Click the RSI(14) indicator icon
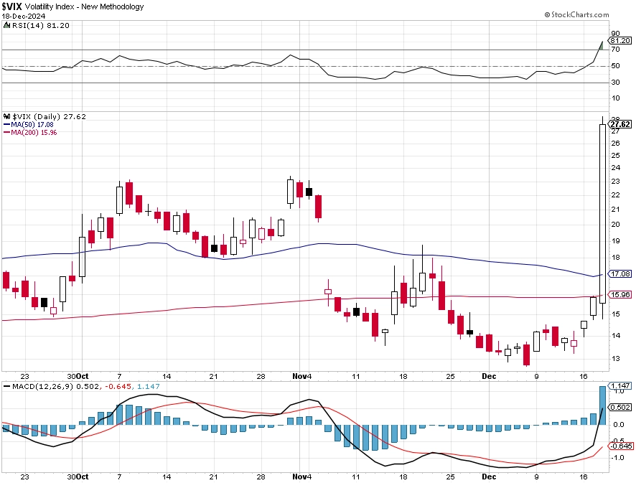The image size is (636, 483). pos(7,26)
